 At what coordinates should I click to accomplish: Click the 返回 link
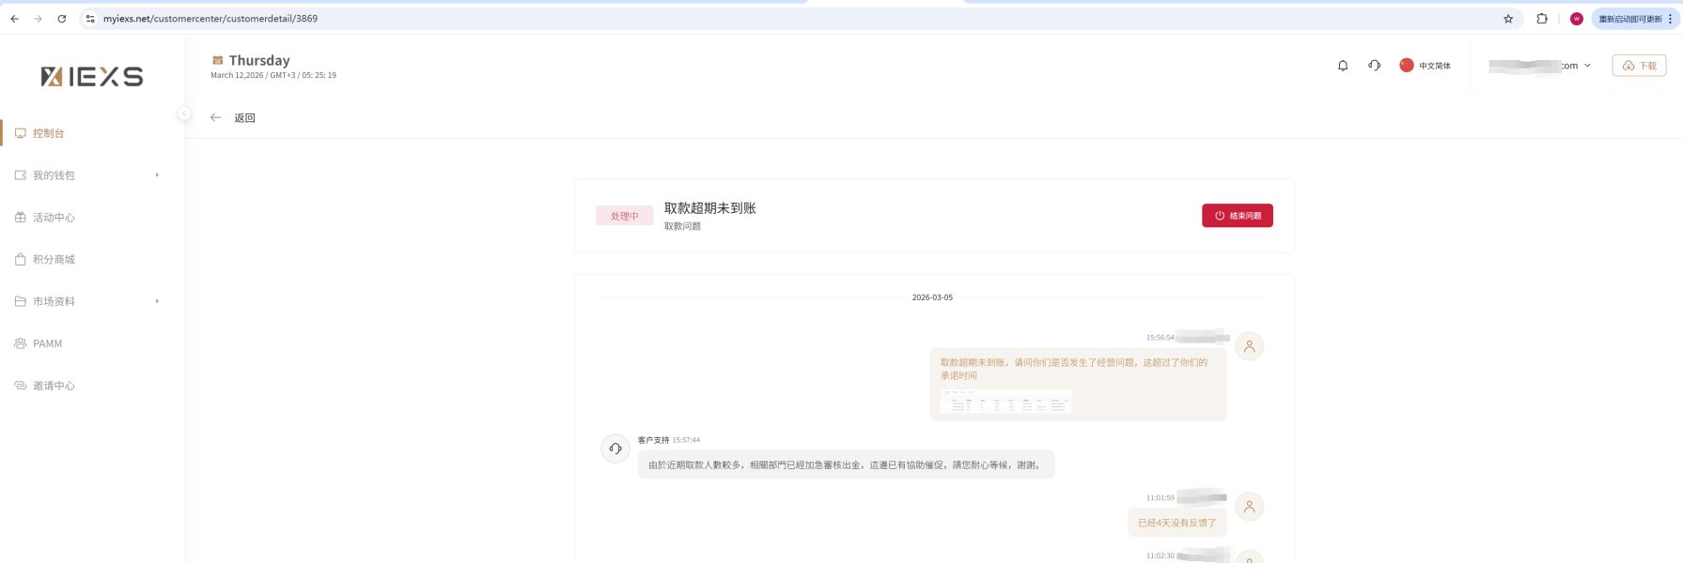[x=244, y=118]
